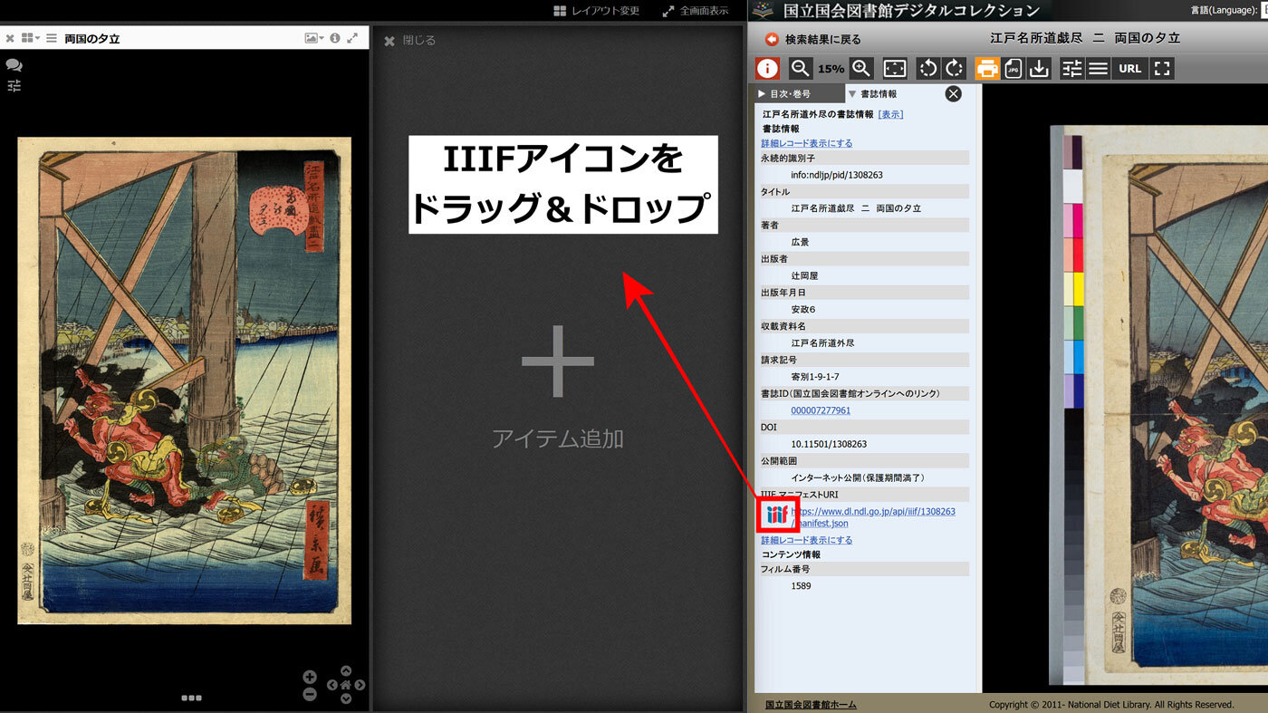Click レイアウト変更 layout change menu
Screen dimensions: 1268x713
597,11
